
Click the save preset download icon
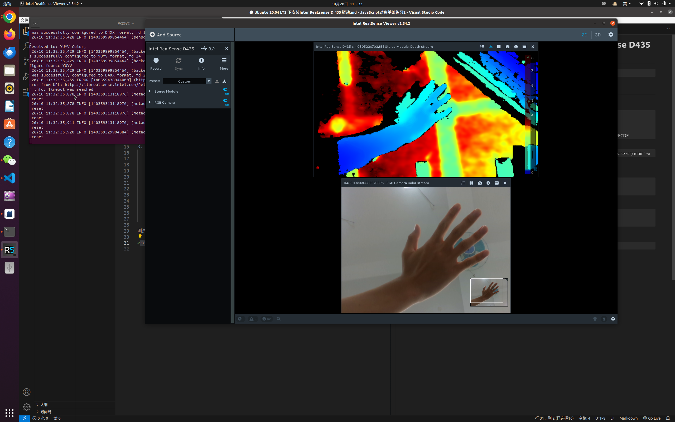[x=224, y=81]
